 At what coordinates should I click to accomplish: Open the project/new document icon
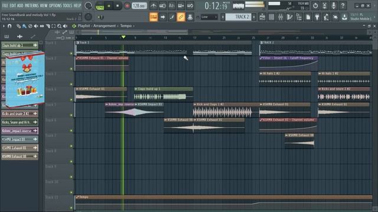308,17
